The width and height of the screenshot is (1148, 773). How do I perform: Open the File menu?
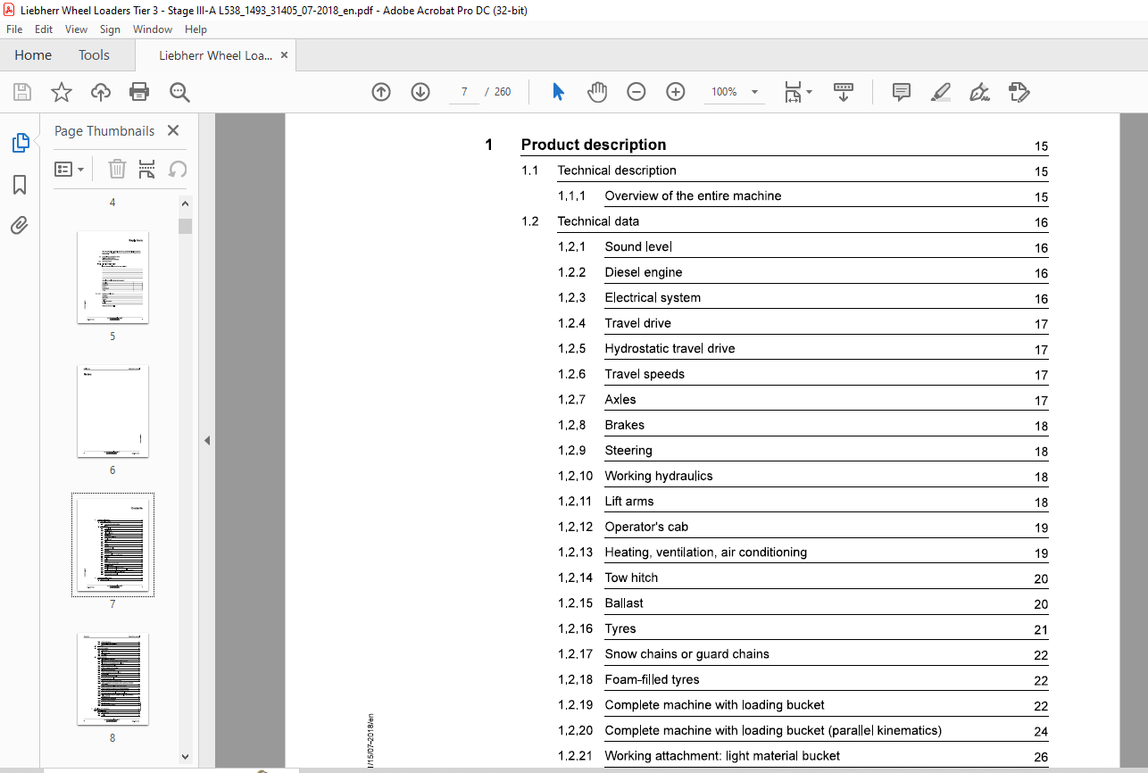pos(13,29)
